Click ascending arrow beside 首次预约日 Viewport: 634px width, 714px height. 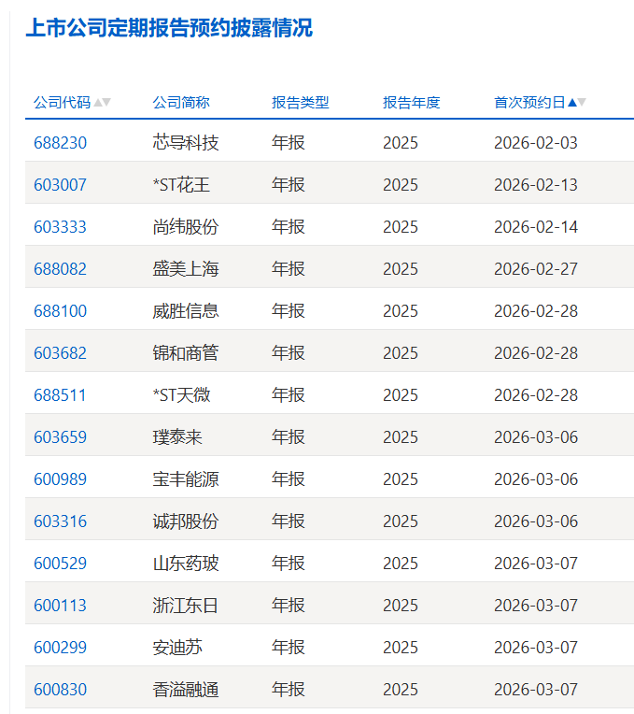tap(572, 103)
